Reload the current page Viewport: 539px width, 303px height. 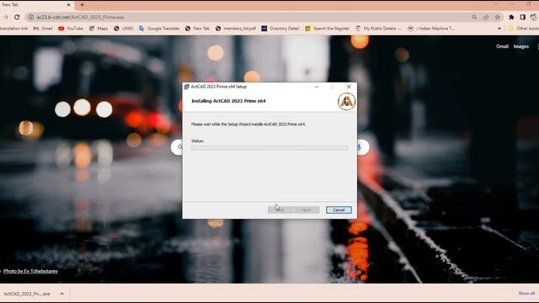point(17,17)
